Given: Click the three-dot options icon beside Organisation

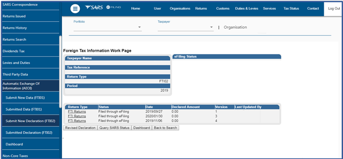Looking at the screenshot, I should 219,27.
